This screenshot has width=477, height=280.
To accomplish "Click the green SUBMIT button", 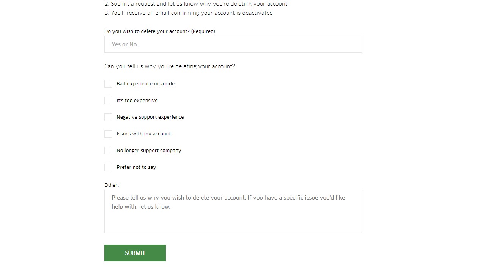I will point(135,253).
